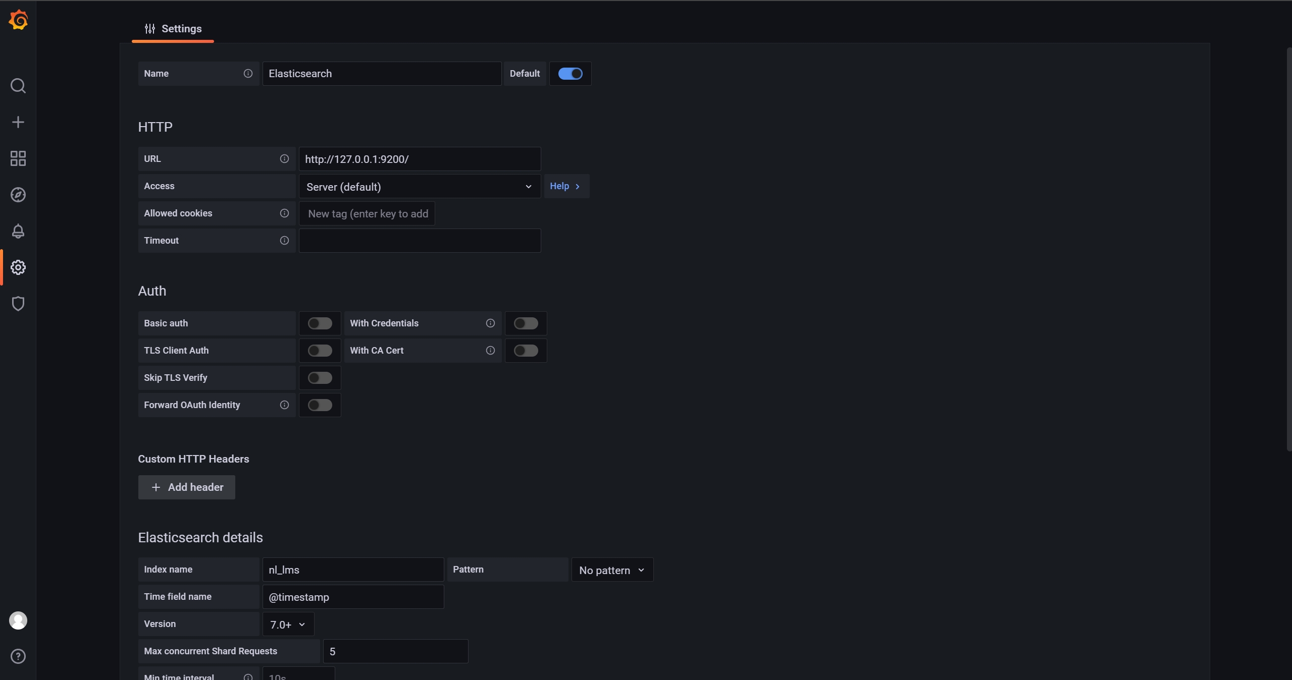Click the HTTP section heading
Viewport: 1292px width, 680px height.
coord(156,127)
